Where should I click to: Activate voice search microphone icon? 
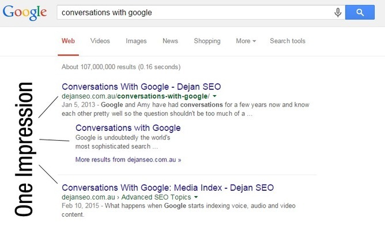click(338, 12)
